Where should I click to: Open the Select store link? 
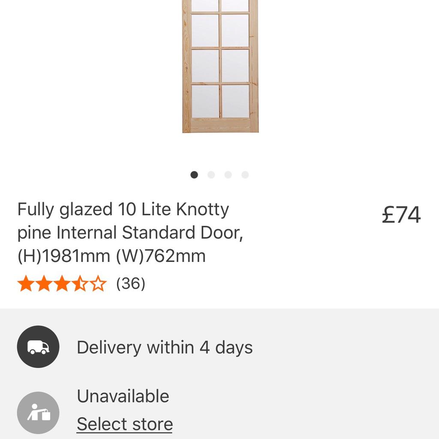pyautogui.click(x=124, y=424)
